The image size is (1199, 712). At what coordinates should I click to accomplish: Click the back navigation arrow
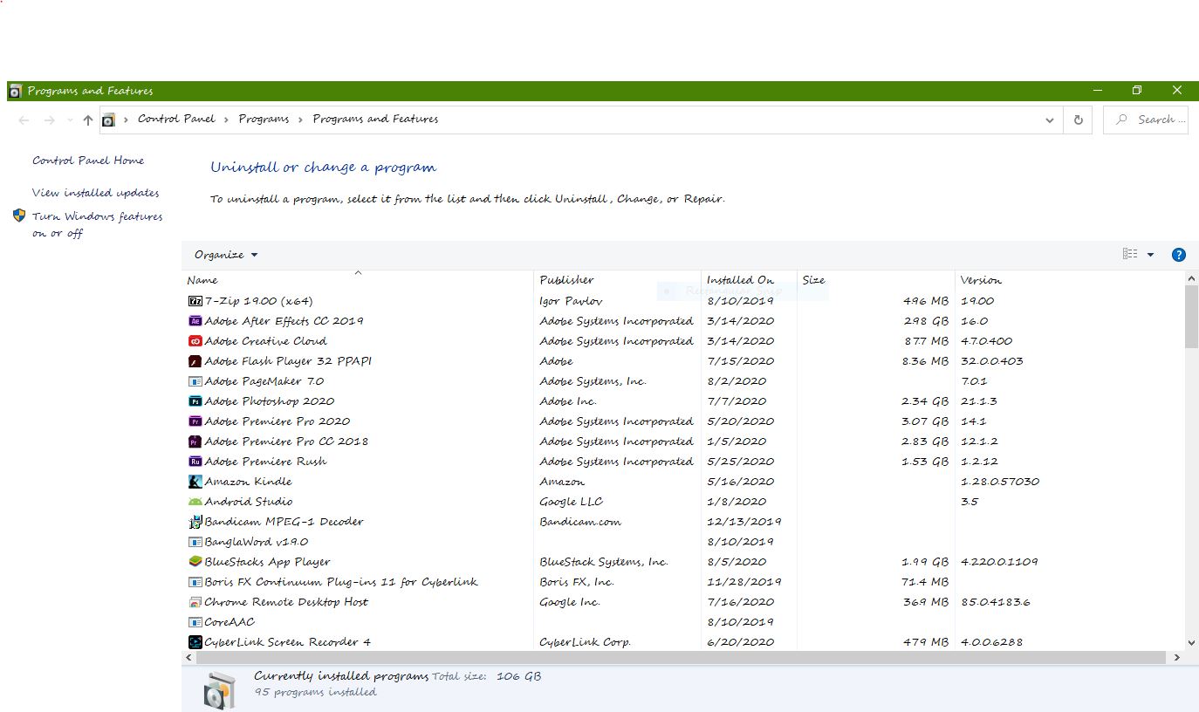(x=24, y=120)
